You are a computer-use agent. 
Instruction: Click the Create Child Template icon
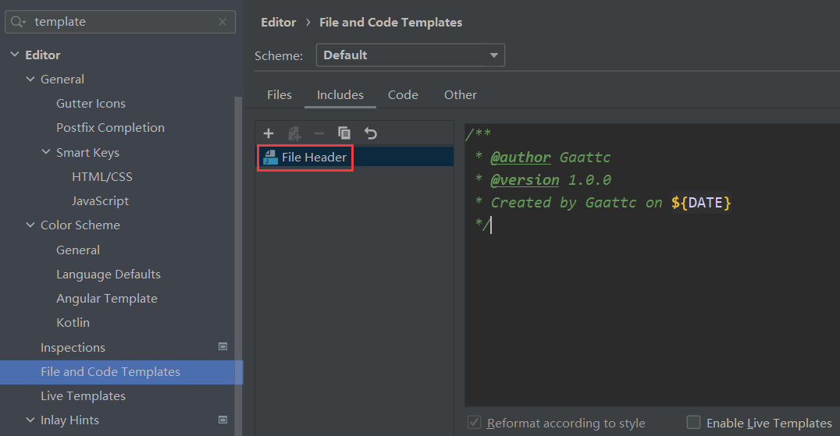pyautogui.click(x=294, y=133)
